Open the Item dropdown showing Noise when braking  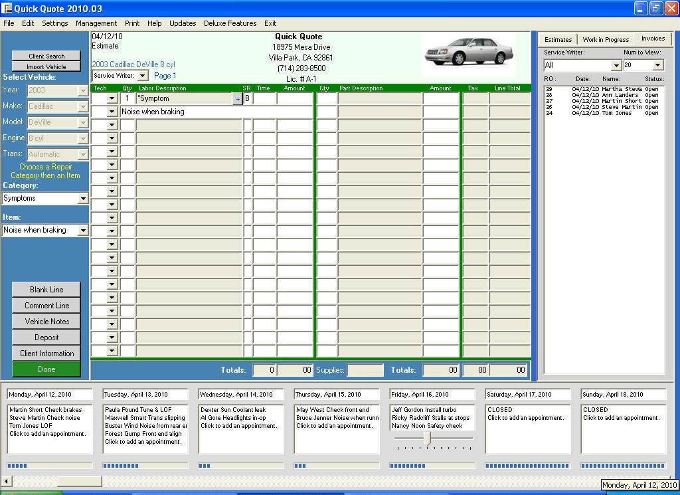[x=83, y=231]
